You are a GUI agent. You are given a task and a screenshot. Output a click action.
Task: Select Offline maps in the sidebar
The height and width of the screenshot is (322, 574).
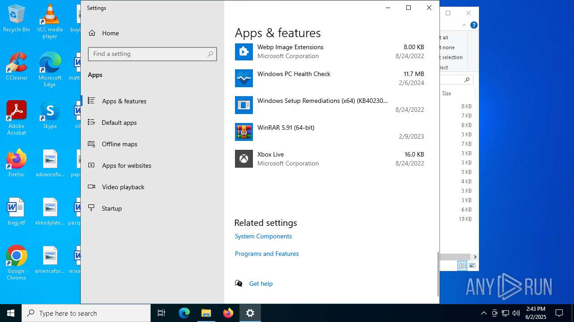(x=119, y=144)
